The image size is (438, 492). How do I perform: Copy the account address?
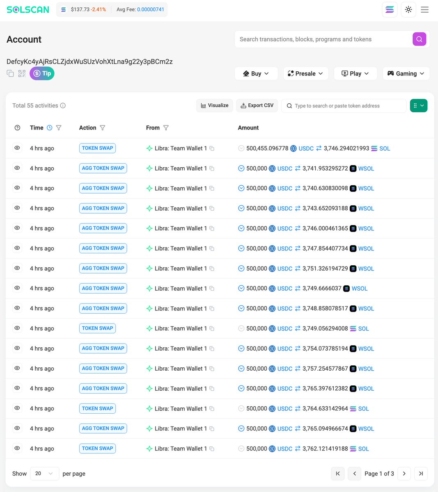[x=10, y=73]
